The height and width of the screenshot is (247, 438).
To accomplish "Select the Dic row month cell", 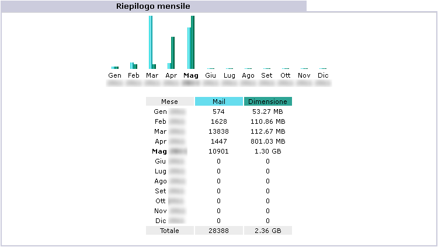I will pos(169,221).
